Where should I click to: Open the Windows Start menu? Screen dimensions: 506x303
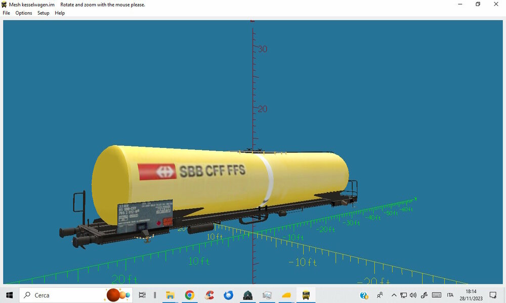pyautogui.click(x=9, y=295)
